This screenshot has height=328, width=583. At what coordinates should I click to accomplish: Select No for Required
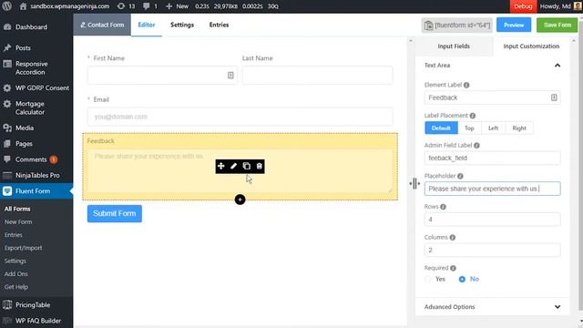[462, 279]
